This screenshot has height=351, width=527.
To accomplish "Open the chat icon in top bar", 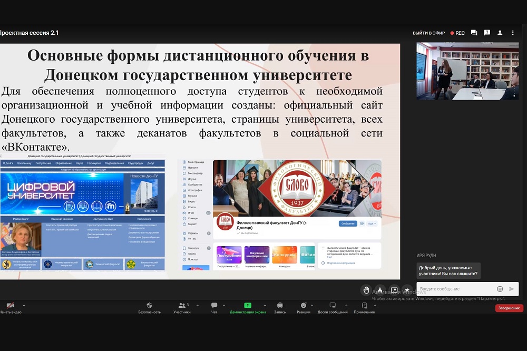I will (474, 33).
